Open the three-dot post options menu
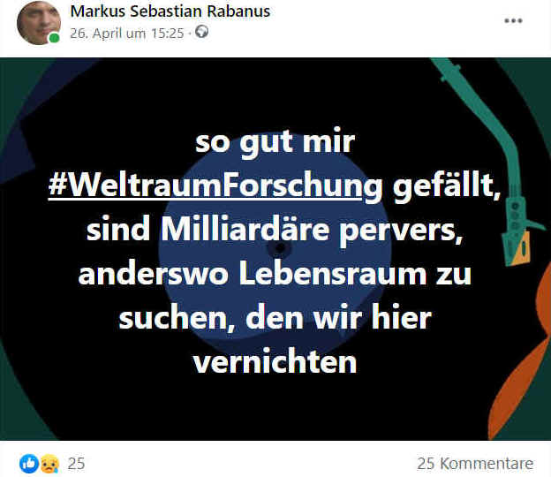Image resolution: width=551 pixels, height=477 pixels. click(513, 20)
